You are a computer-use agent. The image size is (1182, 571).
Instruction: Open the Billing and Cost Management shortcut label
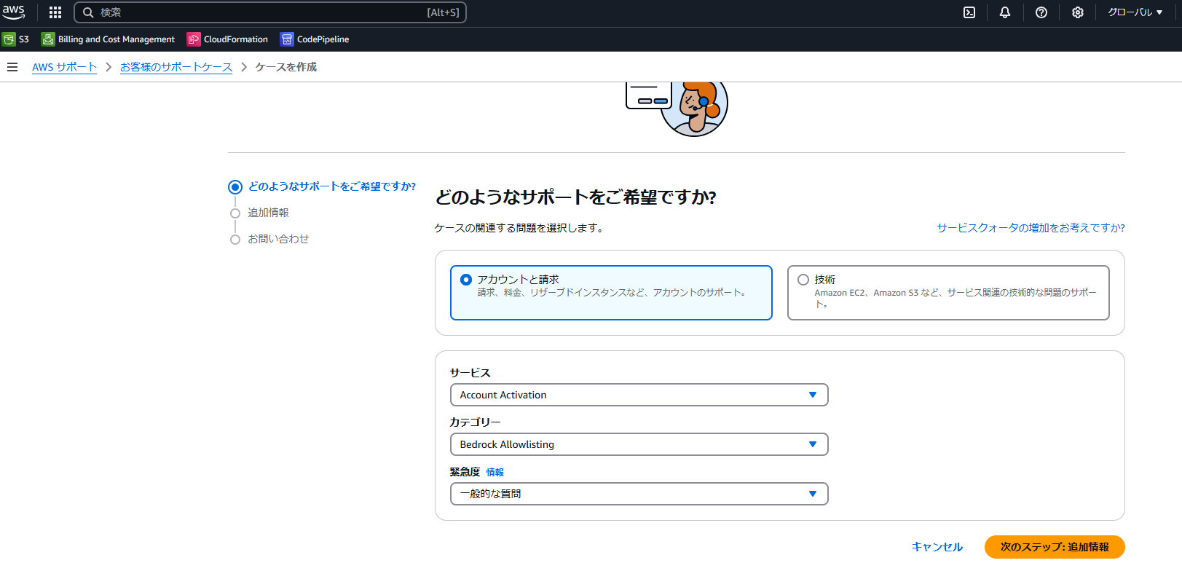coord(117,39)
